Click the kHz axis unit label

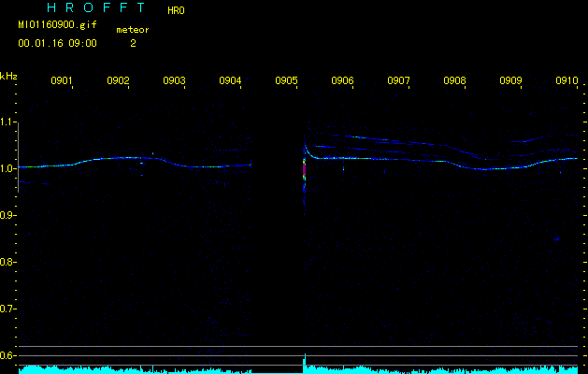8,76
